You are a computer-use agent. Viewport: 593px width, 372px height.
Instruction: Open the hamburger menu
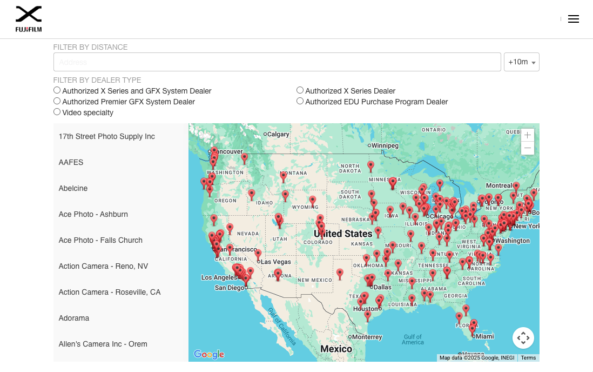[573, 19]
